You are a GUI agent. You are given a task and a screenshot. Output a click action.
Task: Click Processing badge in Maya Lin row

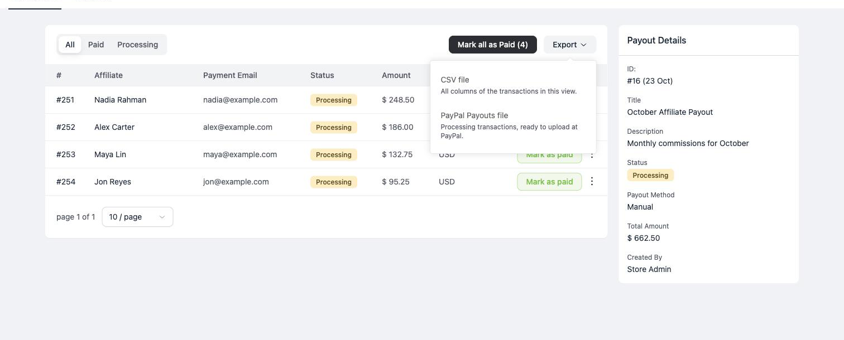(x=333, y=155)
